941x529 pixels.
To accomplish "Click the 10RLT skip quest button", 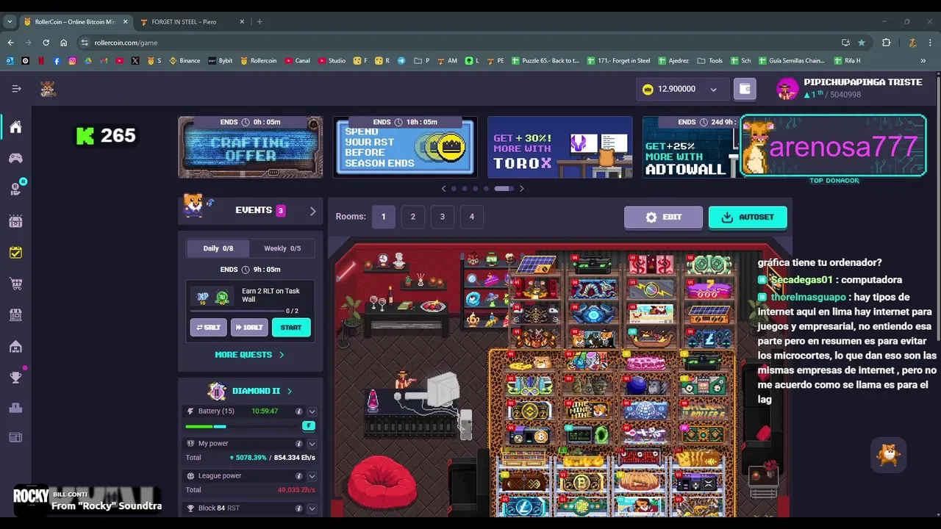I will (249, 328).
